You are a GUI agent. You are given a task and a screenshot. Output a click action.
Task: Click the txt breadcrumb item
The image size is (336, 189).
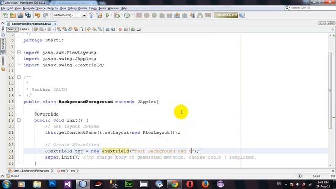tap(73, 171)
